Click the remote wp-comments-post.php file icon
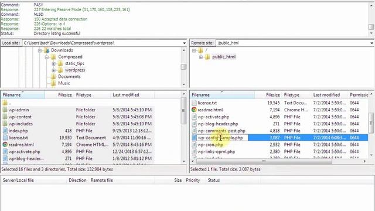The image size is (375, 211). tap(194, 131)
